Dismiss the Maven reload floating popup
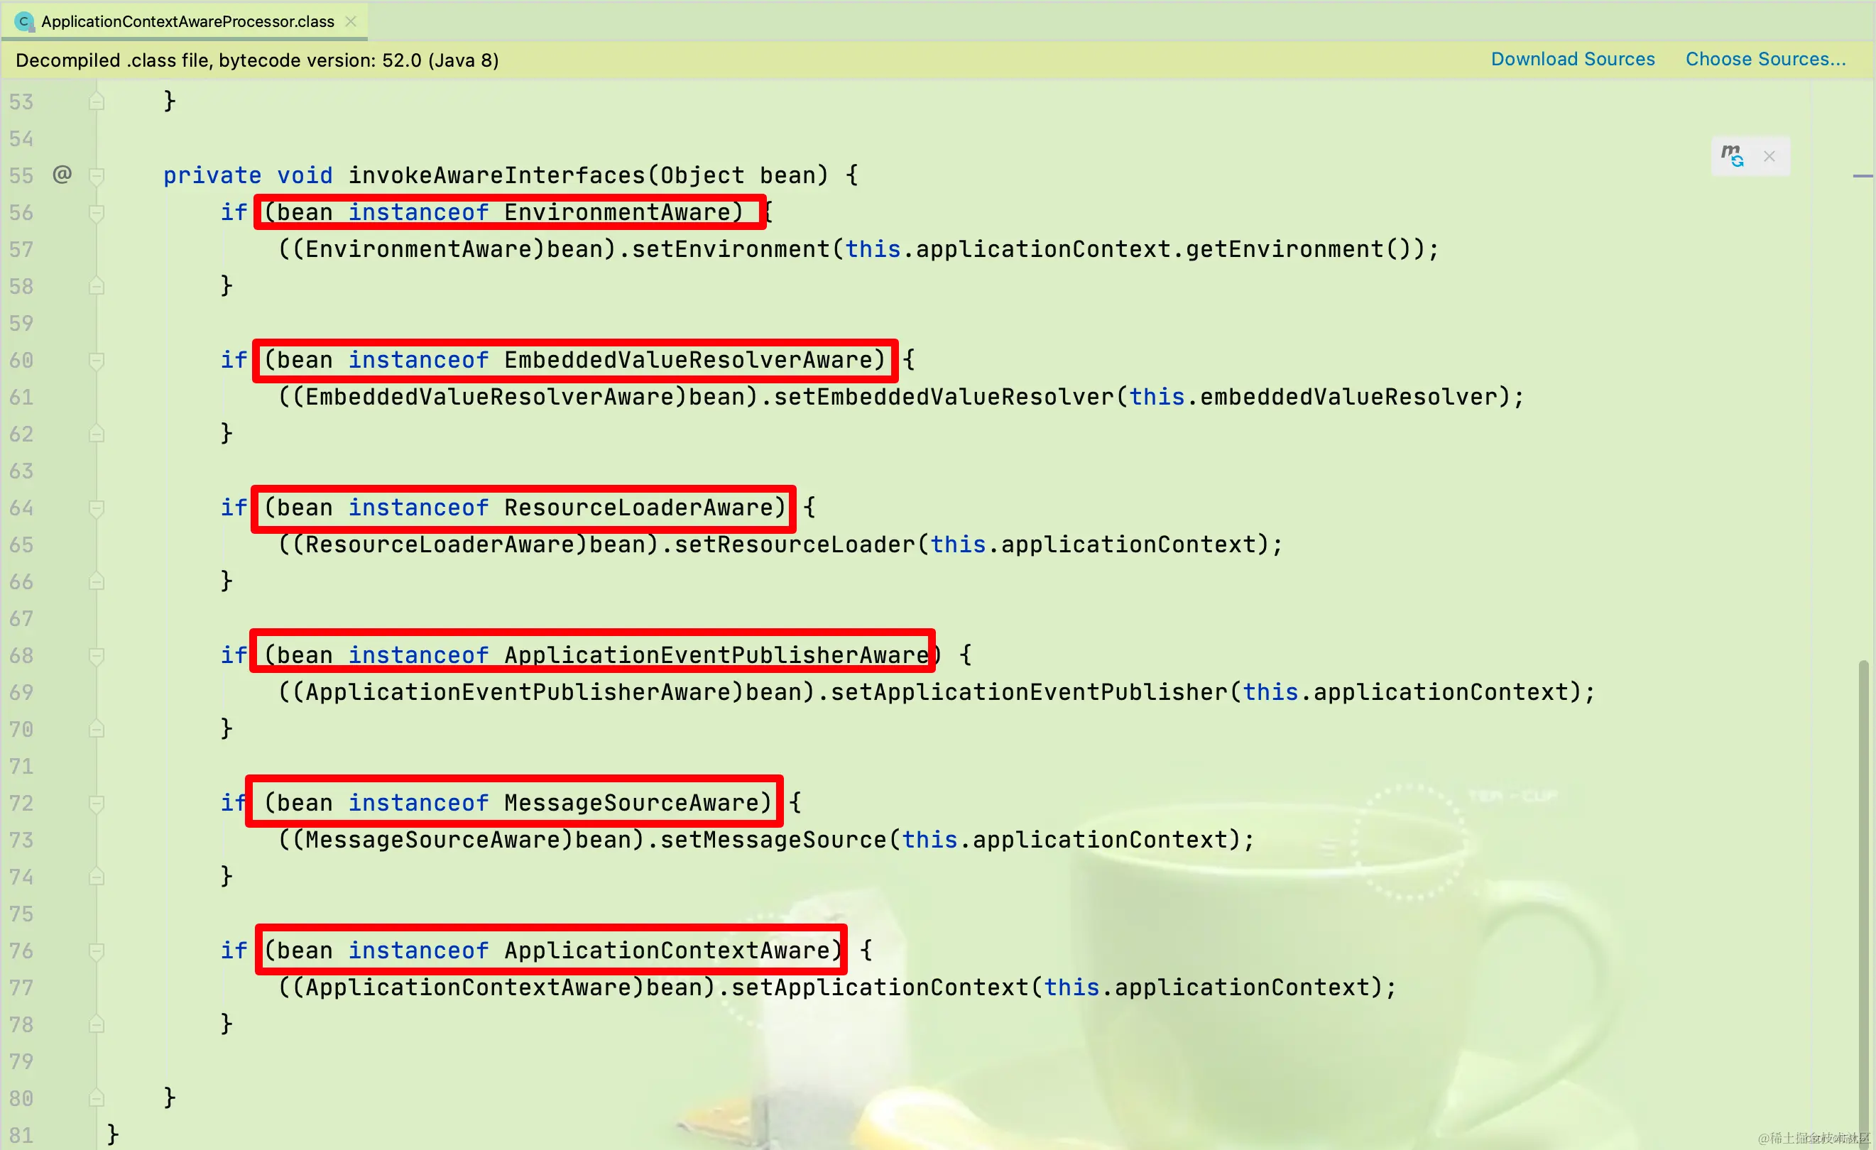1876x1150 pixels. [1769, 156]
